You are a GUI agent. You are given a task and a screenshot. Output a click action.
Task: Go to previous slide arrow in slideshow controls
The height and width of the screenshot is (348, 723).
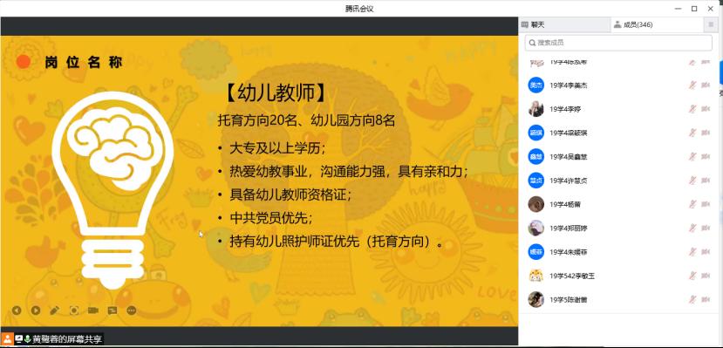pos(17,310)
